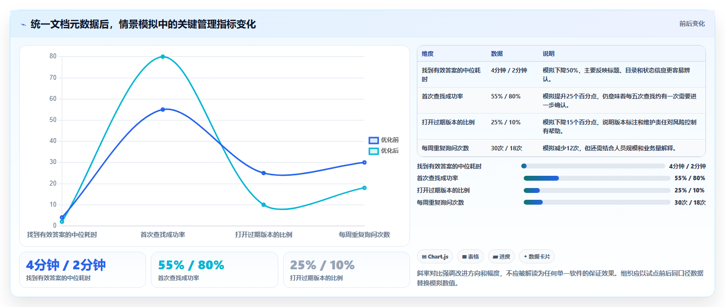The image size is (725, 307).
Task: Click the progress bar for 找到有效答案的中位耗时
Action: tap(593, 166)
